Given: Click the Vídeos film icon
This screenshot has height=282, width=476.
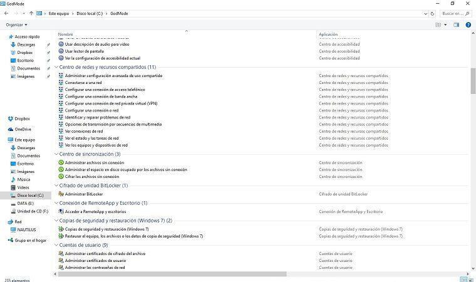Looking at the screenshot, I should 13,187.
